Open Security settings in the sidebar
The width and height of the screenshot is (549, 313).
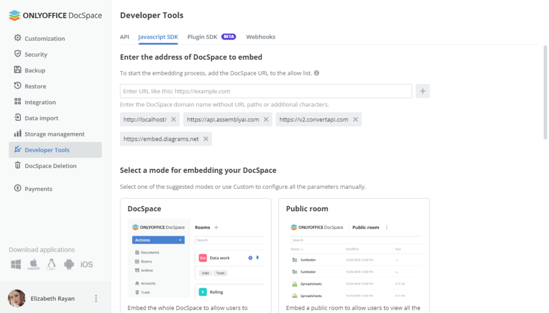(36, 54)
